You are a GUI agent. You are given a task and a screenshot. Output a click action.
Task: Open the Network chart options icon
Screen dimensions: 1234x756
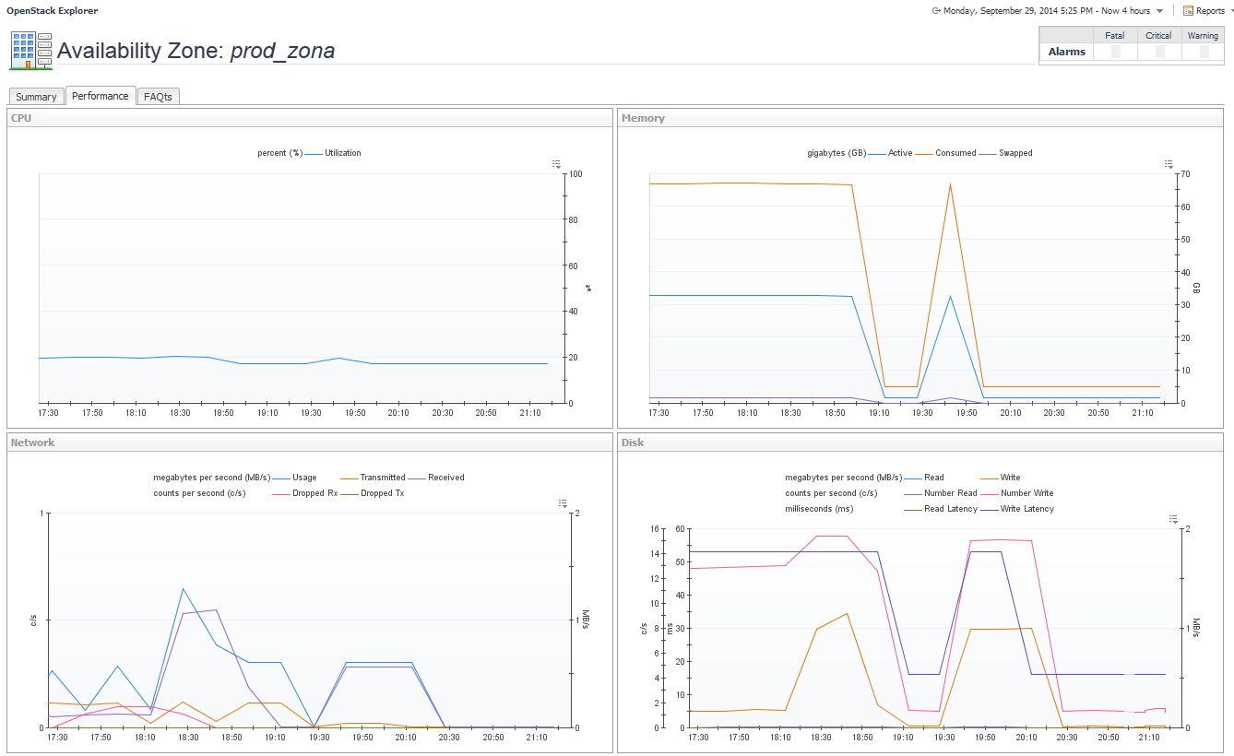[563, 503]
